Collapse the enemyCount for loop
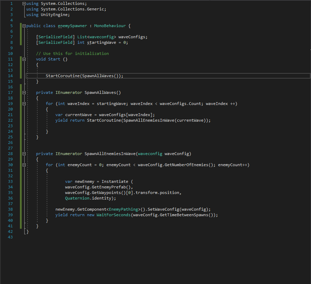 tap(24, 165)
